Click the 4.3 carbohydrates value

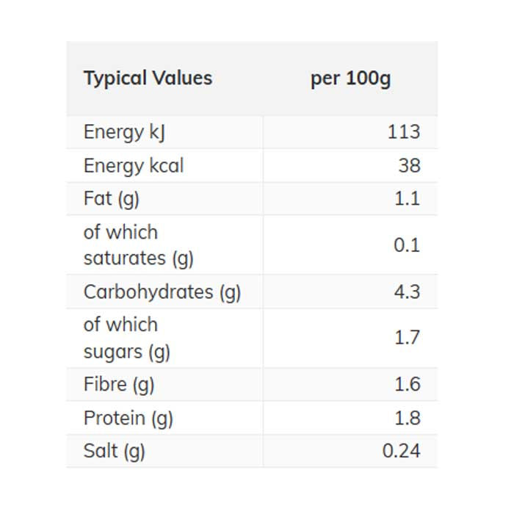click(x=406, y=292)
